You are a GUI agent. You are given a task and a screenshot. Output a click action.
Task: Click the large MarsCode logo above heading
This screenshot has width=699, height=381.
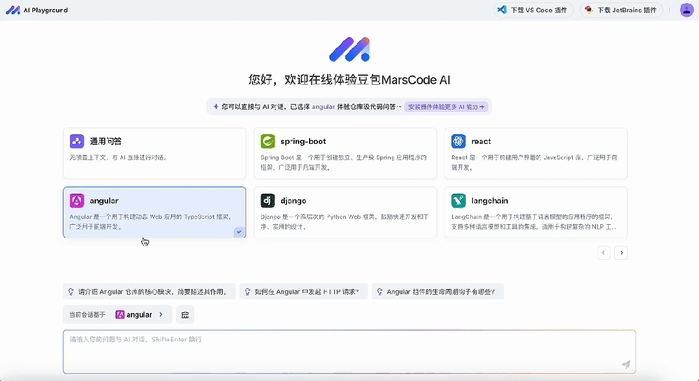(350, 49)
